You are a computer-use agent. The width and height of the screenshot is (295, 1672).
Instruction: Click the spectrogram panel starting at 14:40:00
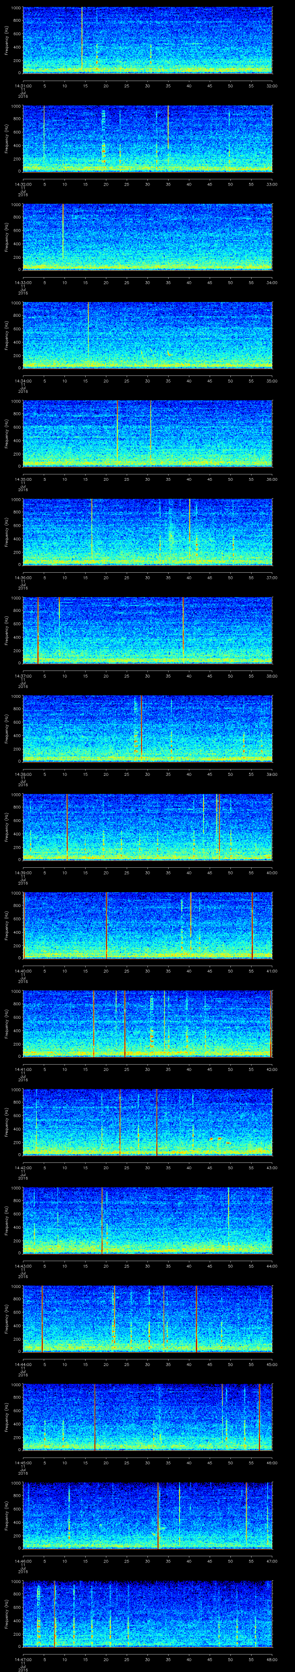click(x=147, y=925)
